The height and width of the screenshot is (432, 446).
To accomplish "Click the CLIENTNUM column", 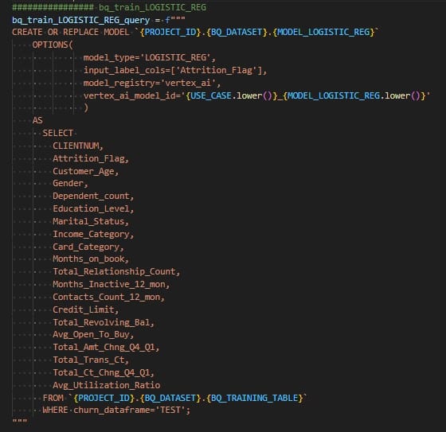I will 76,146.
